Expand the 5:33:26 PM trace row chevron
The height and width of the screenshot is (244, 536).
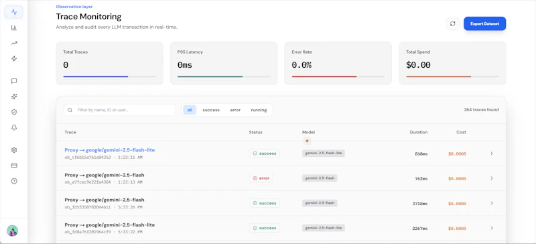[492, 203]
